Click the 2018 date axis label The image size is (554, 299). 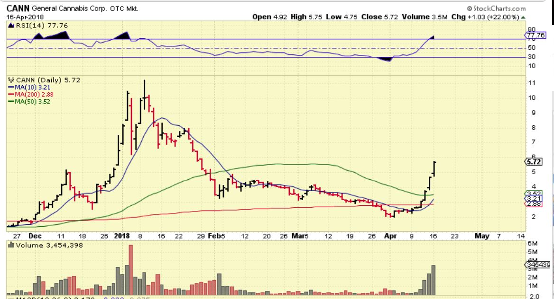pos(122,236)
